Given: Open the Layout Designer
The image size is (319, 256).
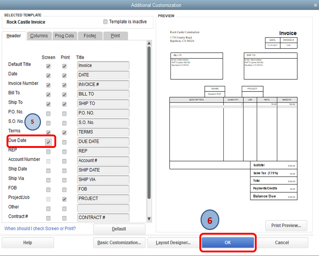Looking at the screenshot, I should [x=173, y=243].
